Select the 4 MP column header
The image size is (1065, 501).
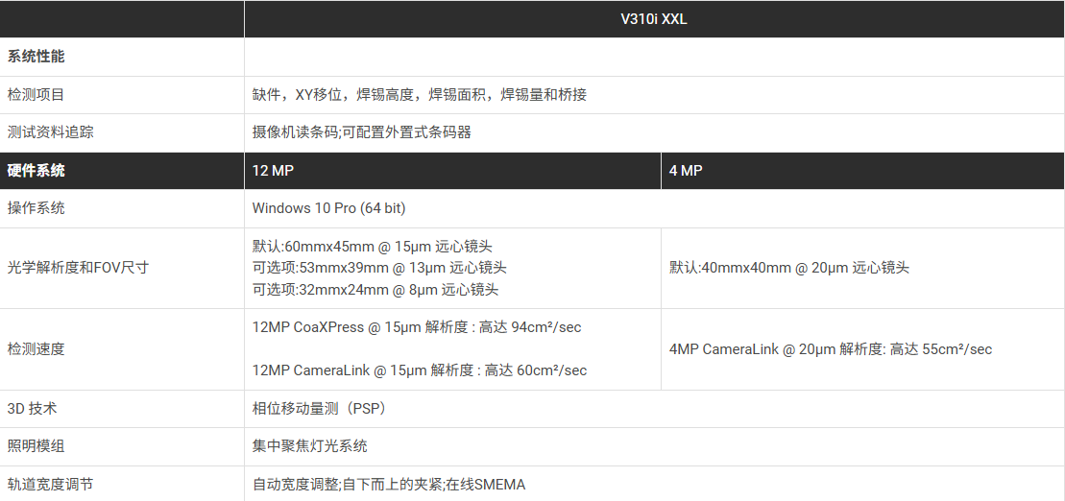(x=685, y=171)
